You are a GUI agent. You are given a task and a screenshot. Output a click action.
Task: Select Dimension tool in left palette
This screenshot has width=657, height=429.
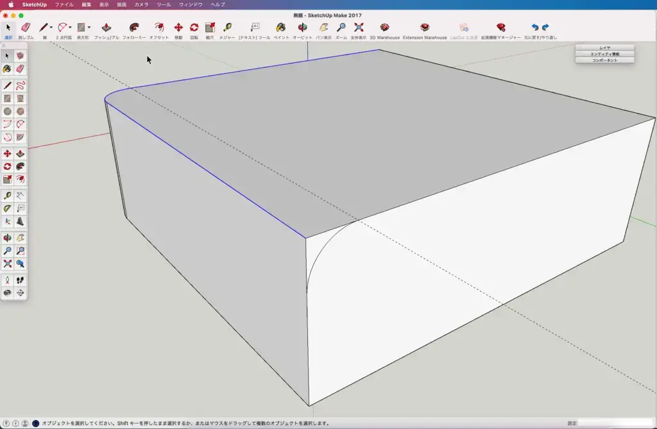(20, 196)
